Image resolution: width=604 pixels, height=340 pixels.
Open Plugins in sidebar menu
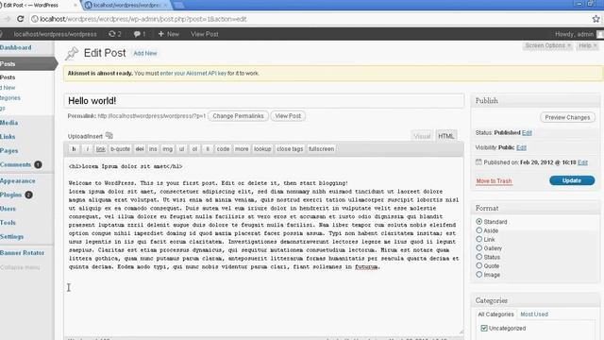click(x=10, y=195)
